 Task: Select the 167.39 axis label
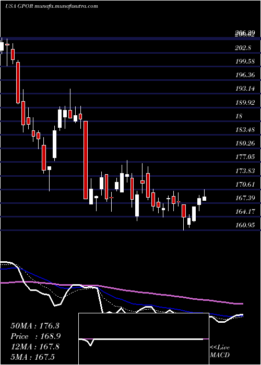point(244,198)
